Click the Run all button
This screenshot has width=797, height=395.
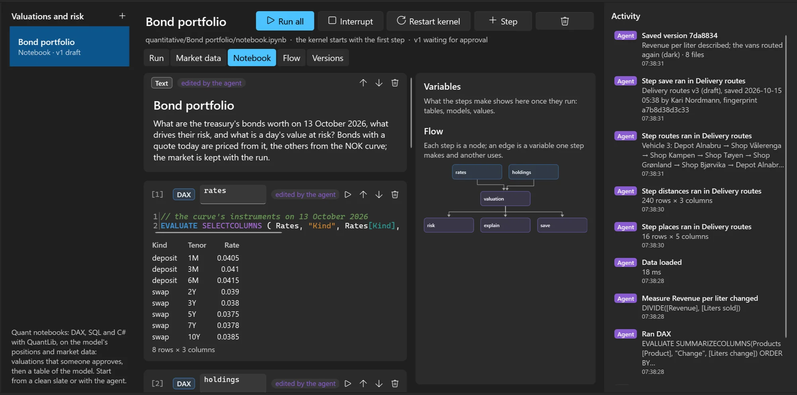pos(285,21)
